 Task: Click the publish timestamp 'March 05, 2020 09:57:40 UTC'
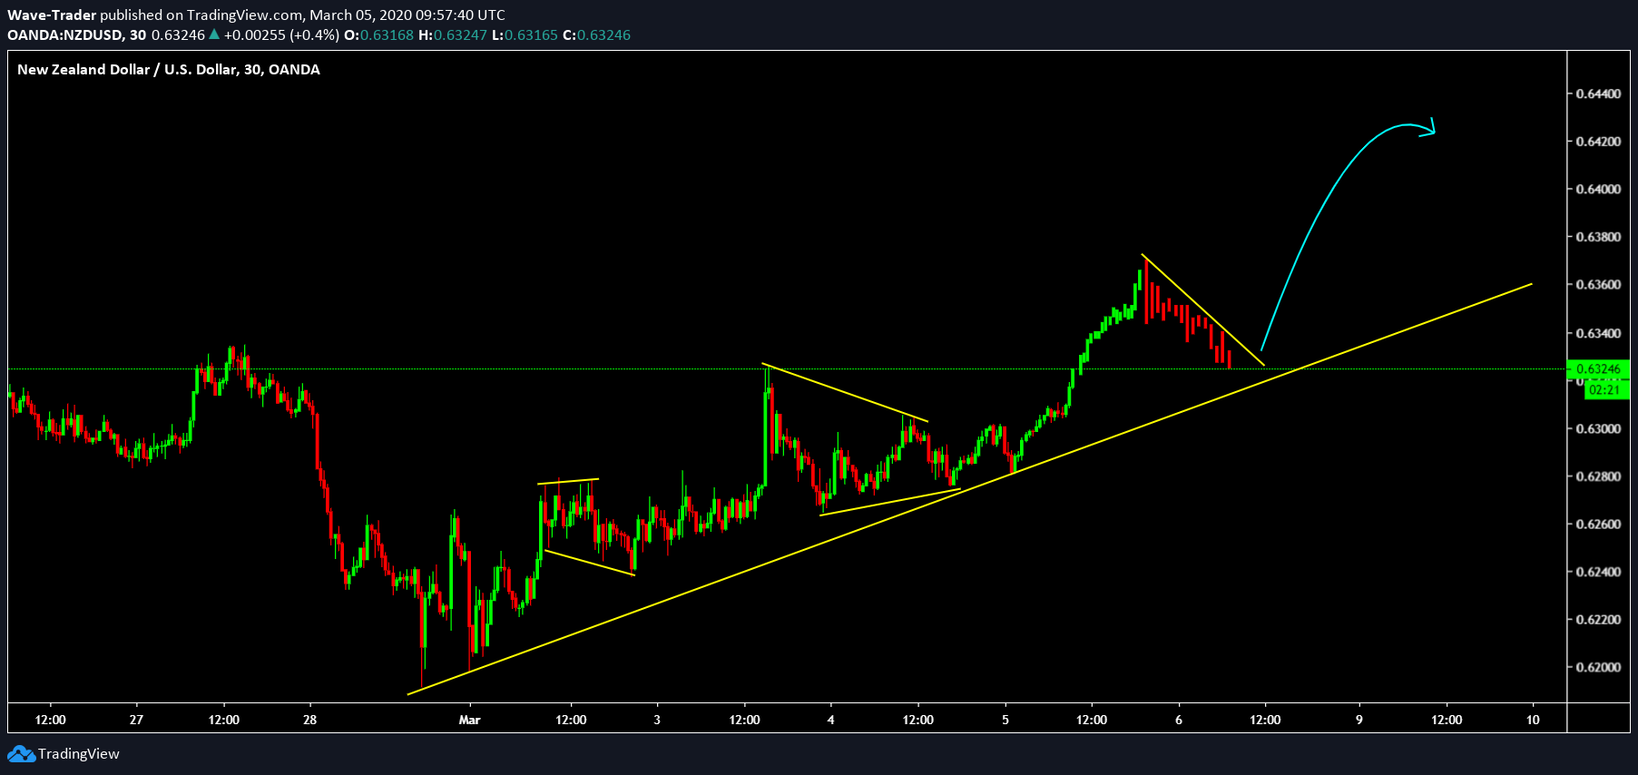(x=407, y=15)
